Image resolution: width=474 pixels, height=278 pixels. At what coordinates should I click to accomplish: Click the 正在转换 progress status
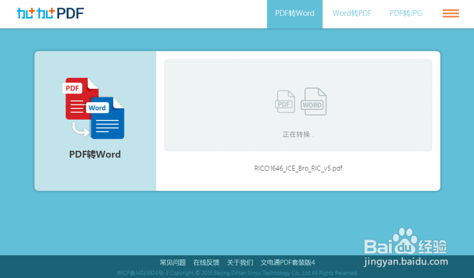pyautogui.click(x=298, y=134)
